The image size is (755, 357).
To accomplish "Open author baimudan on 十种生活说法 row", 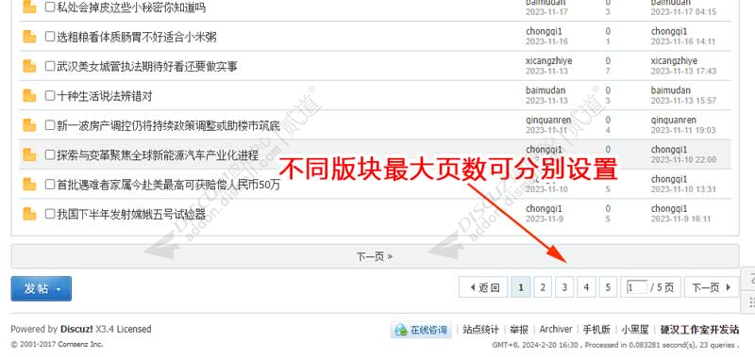I will pos(545,90).
